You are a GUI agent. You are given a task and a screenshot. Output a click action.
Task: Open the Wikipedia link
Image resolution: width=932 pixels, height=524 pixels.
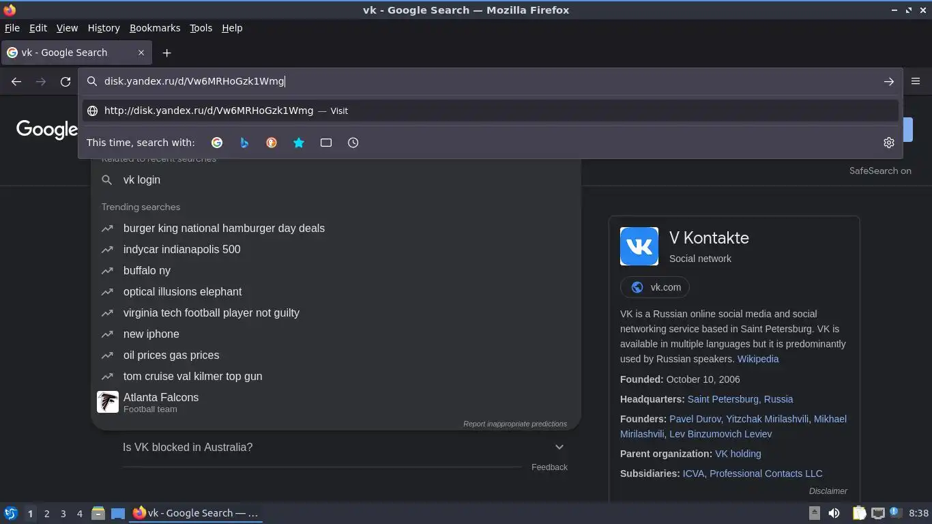pyautogui.click(x=758, y=359)
